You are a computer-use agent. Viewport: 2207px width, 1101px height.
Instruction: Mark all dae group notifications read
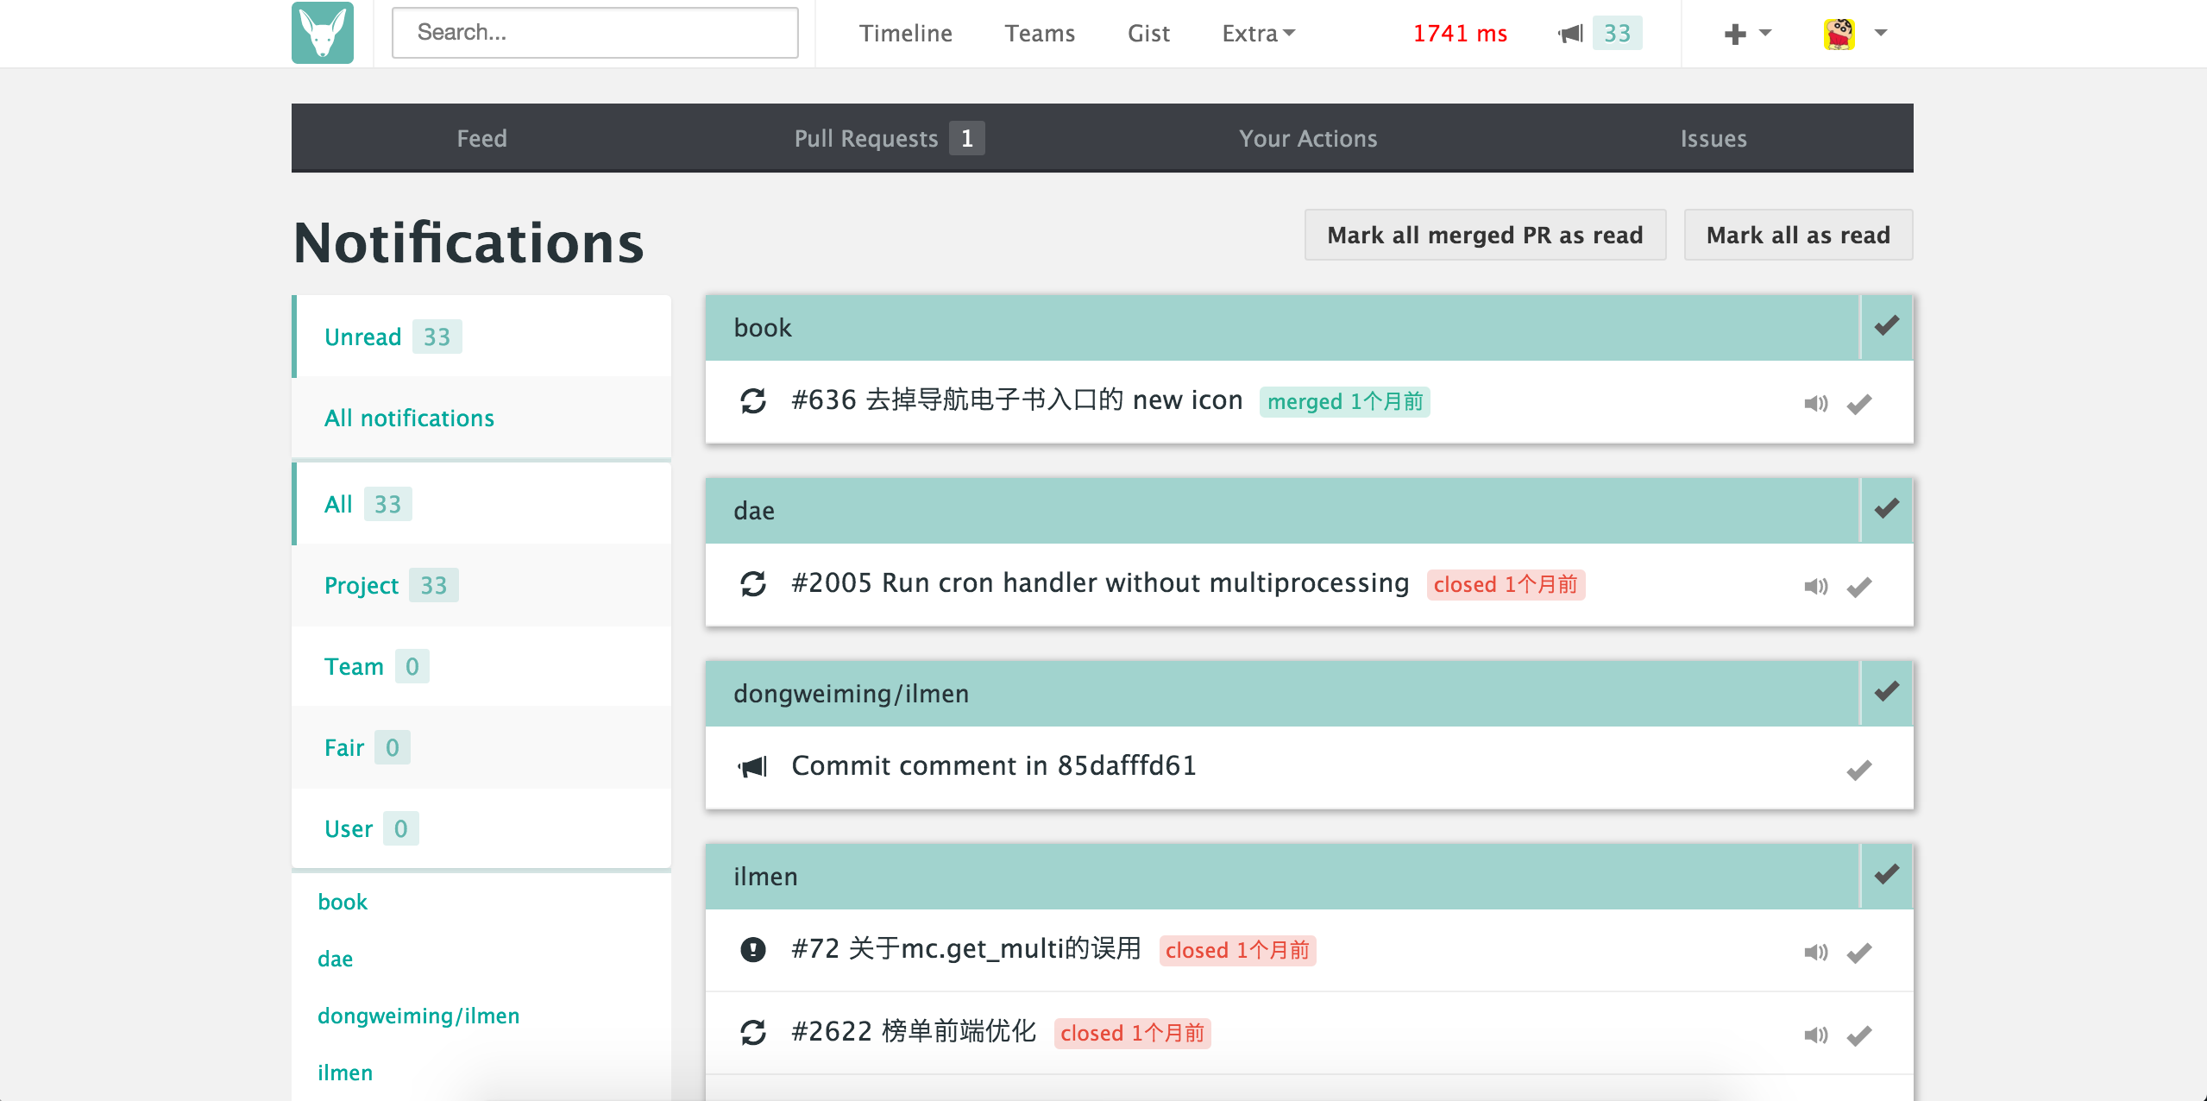1887,509
